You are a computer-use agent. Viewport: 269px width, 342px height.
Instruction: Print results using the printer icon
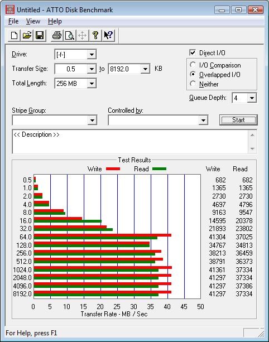pos(57,35)
